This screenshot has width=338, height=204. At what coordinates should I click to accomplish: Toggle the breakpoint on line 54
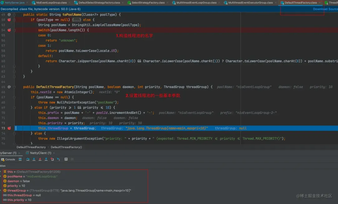(x=9, y=30)
